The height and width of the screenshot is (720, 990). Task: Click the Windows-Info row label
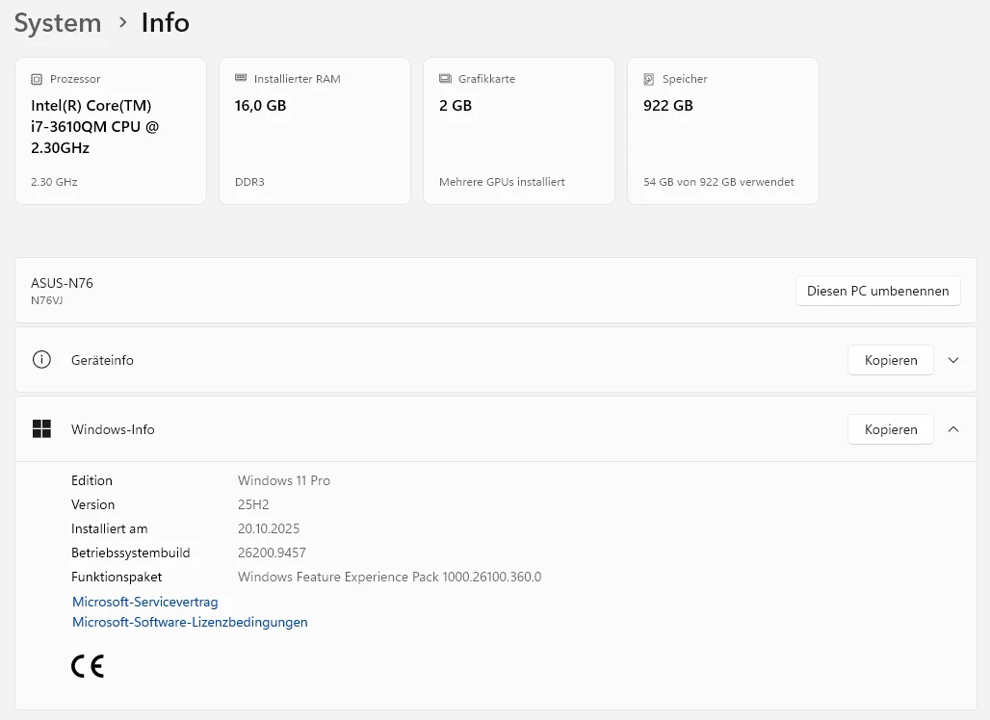(x=113, y=429)
